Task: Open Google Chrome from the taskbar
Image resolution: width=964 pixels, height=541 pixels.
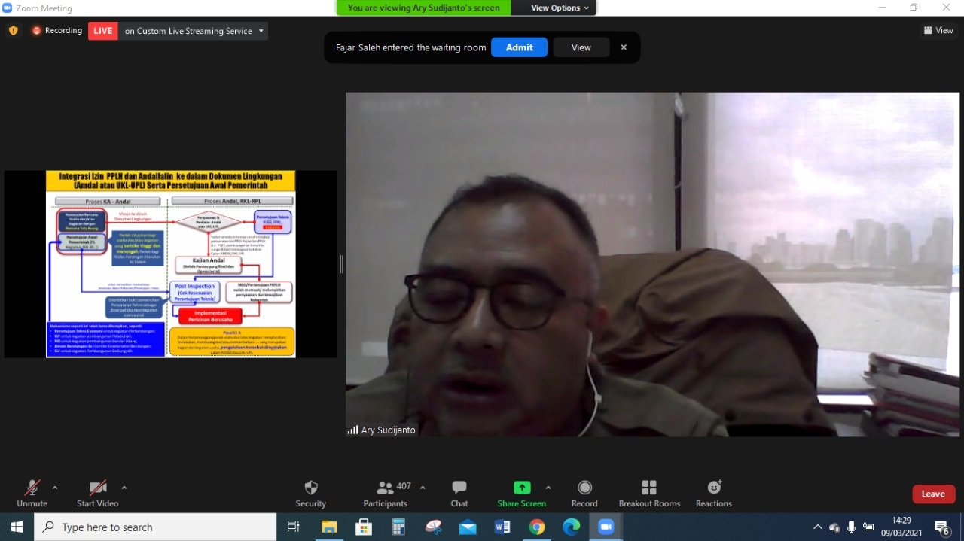Action: [536, 527]
